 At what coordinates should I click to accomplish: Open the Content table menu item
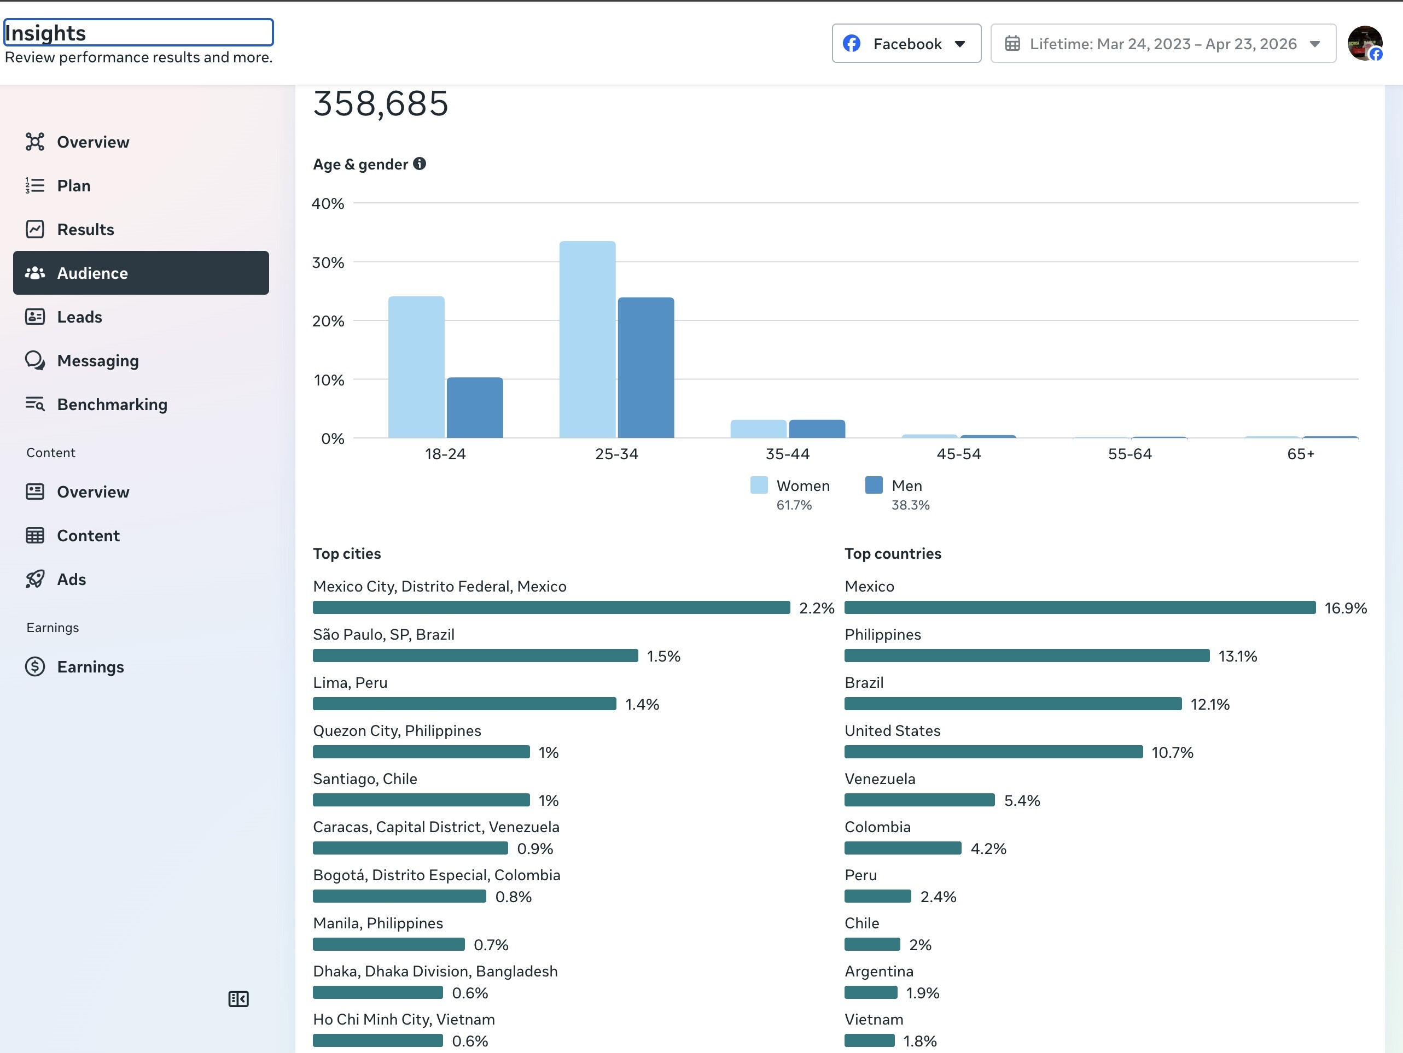(88, 536)
